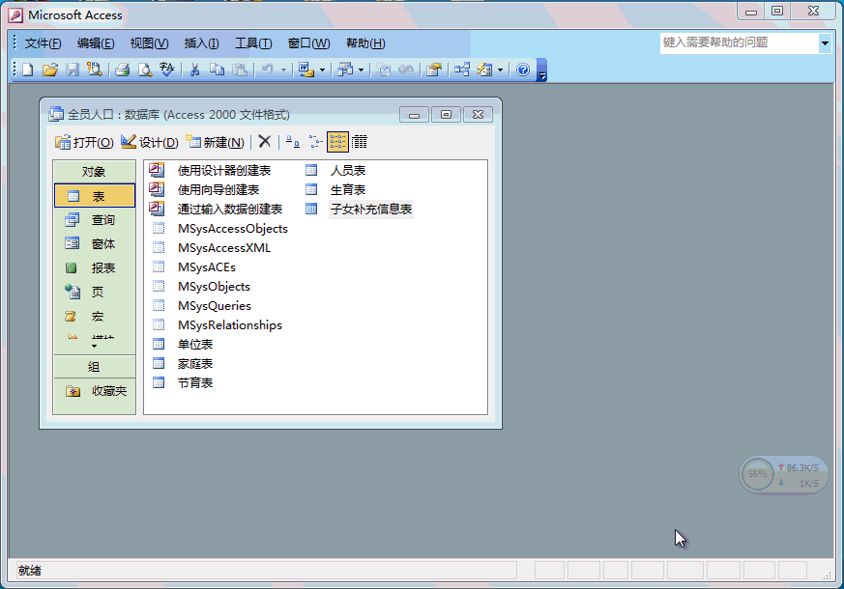This screenshot has height=589, width=844.
Task: Select the 人员表 table
Action: click(x=347, y=170)
